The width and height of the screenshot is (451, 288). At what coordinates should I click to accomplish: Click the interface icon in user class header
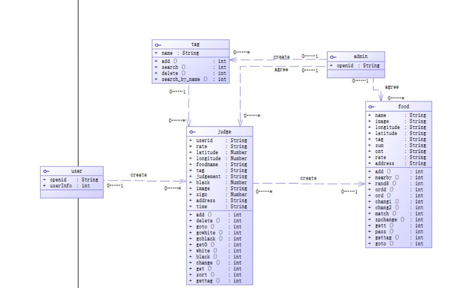coord(46,171)
